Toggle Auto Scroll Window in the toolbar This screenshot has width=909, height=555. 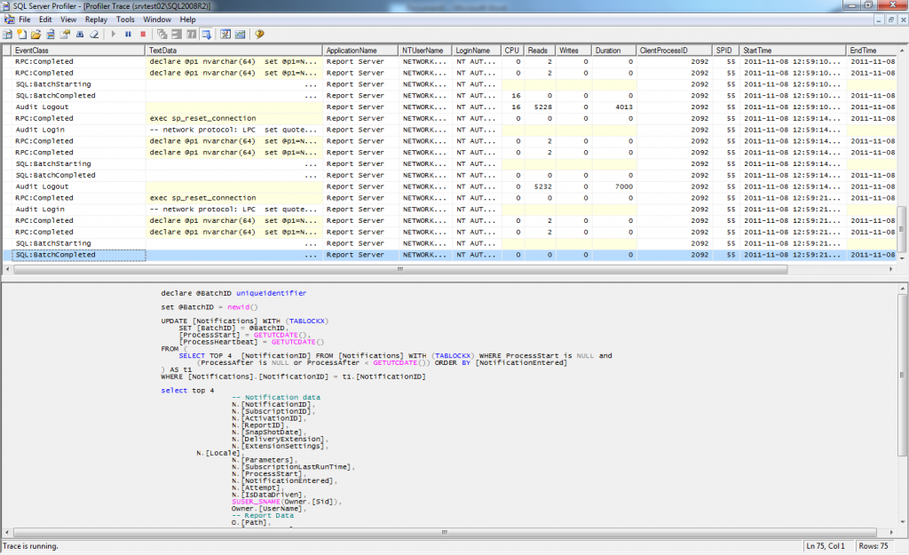(x=206, y=34)
